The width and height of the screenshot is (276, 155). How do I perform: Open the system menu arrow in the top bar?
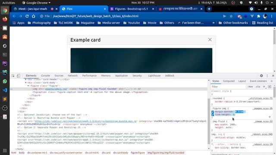(x=272, y=3)
